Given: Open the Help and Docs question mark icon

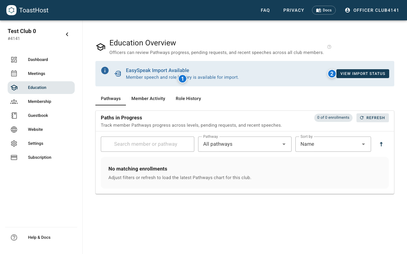Looking at the screenshot, I should pos(14,237).
